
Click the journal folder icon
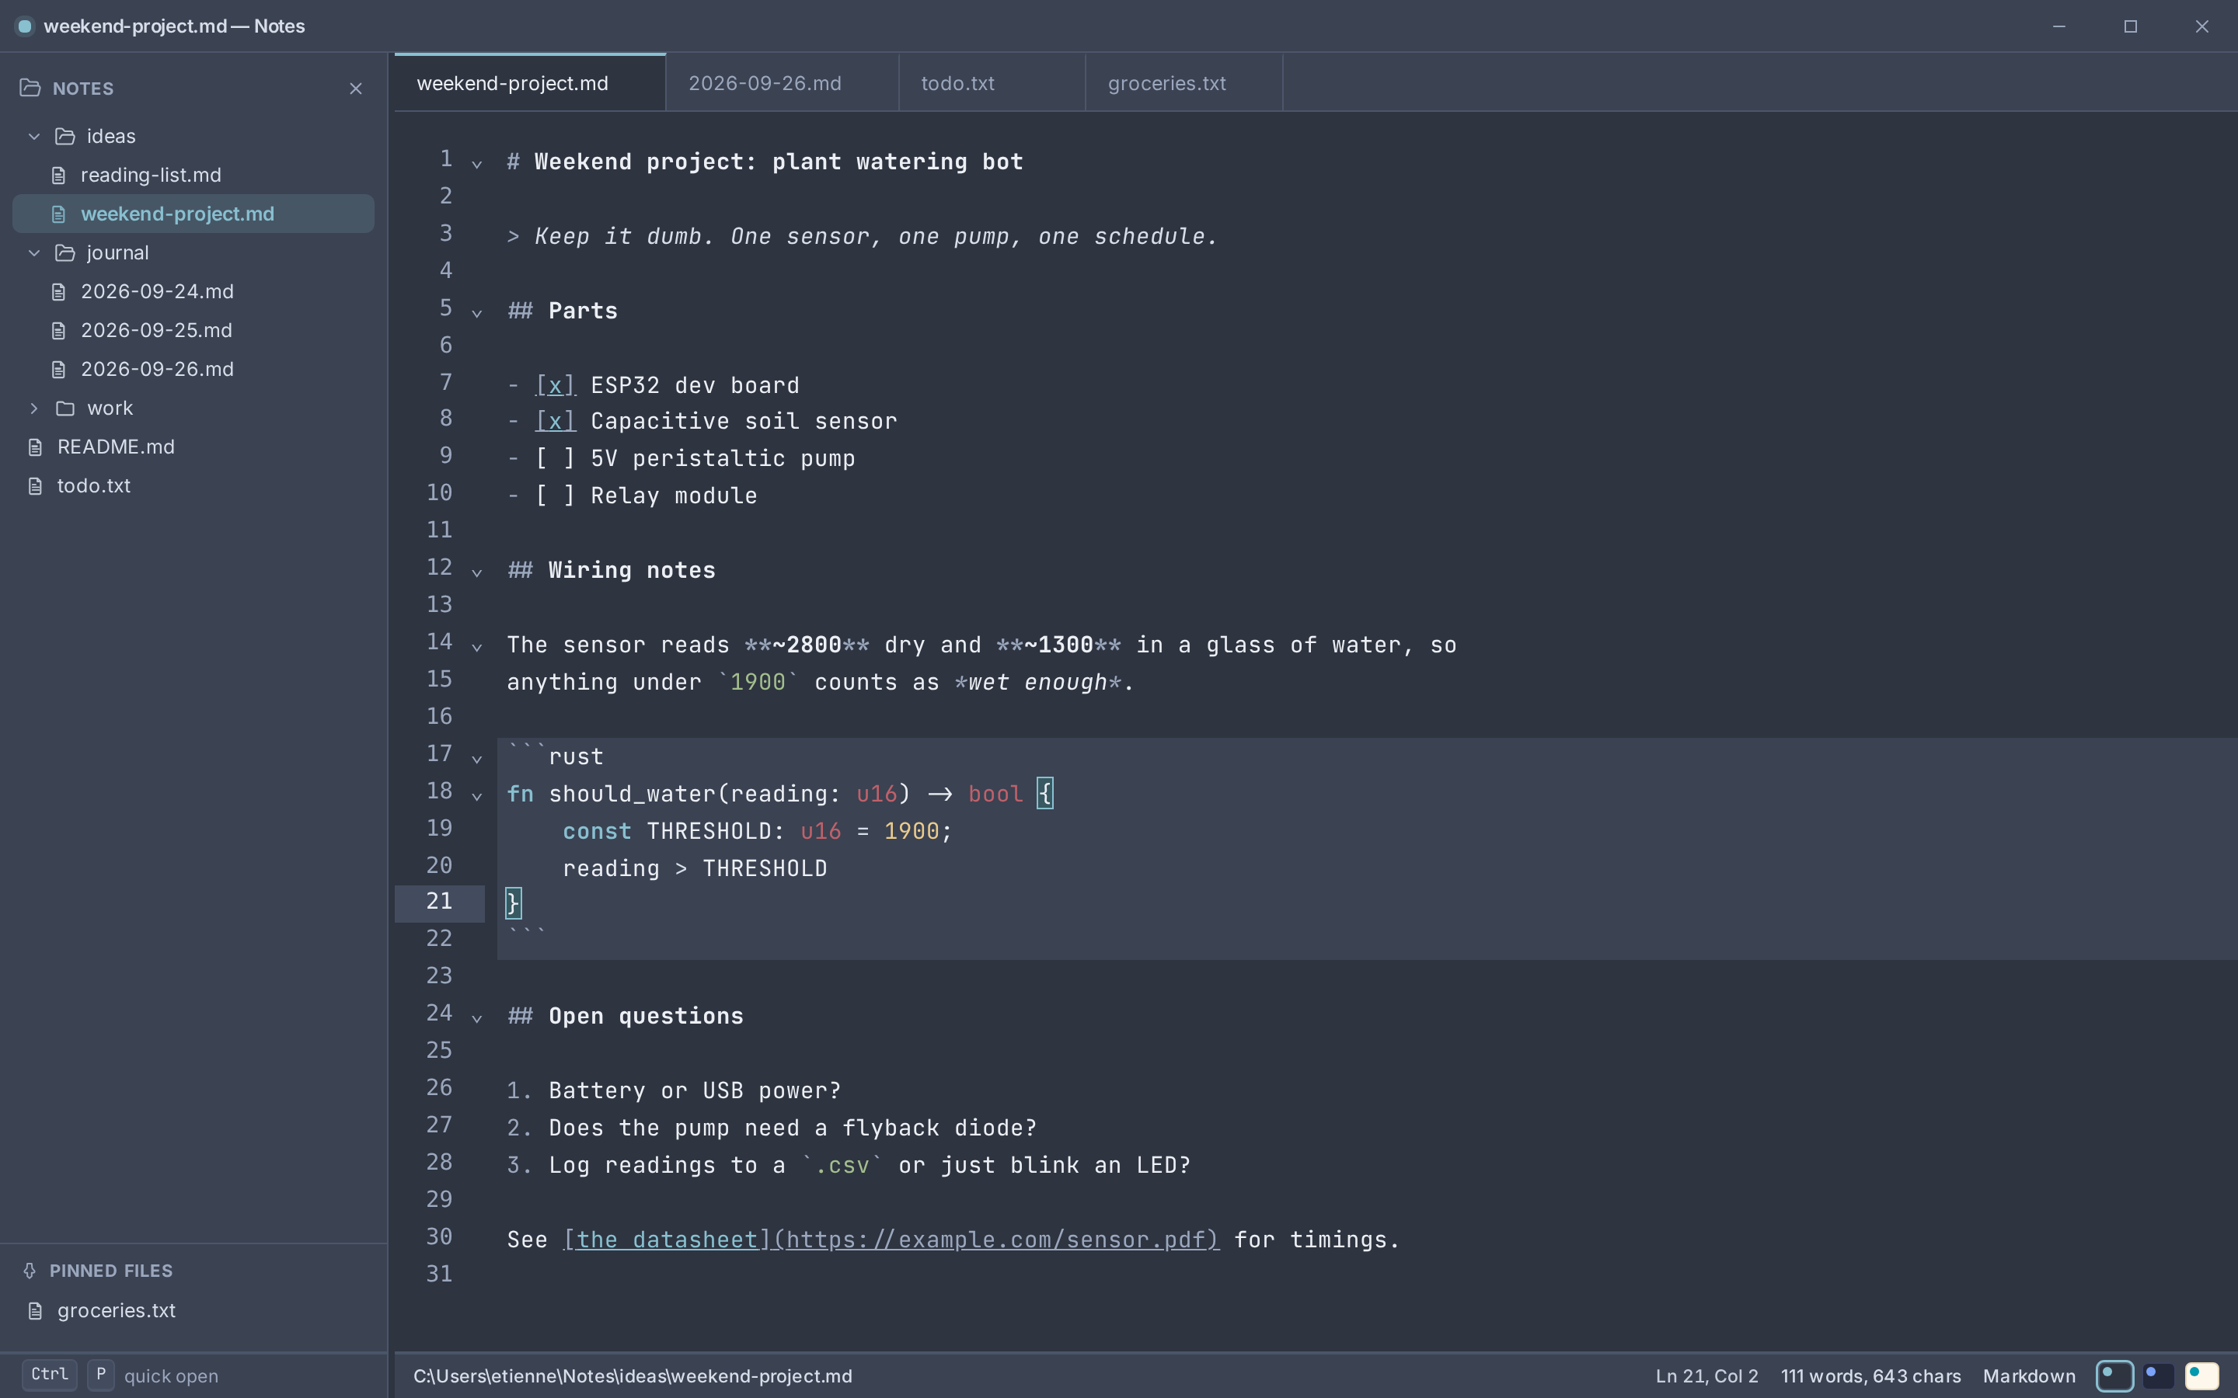[x=64, y=253]
